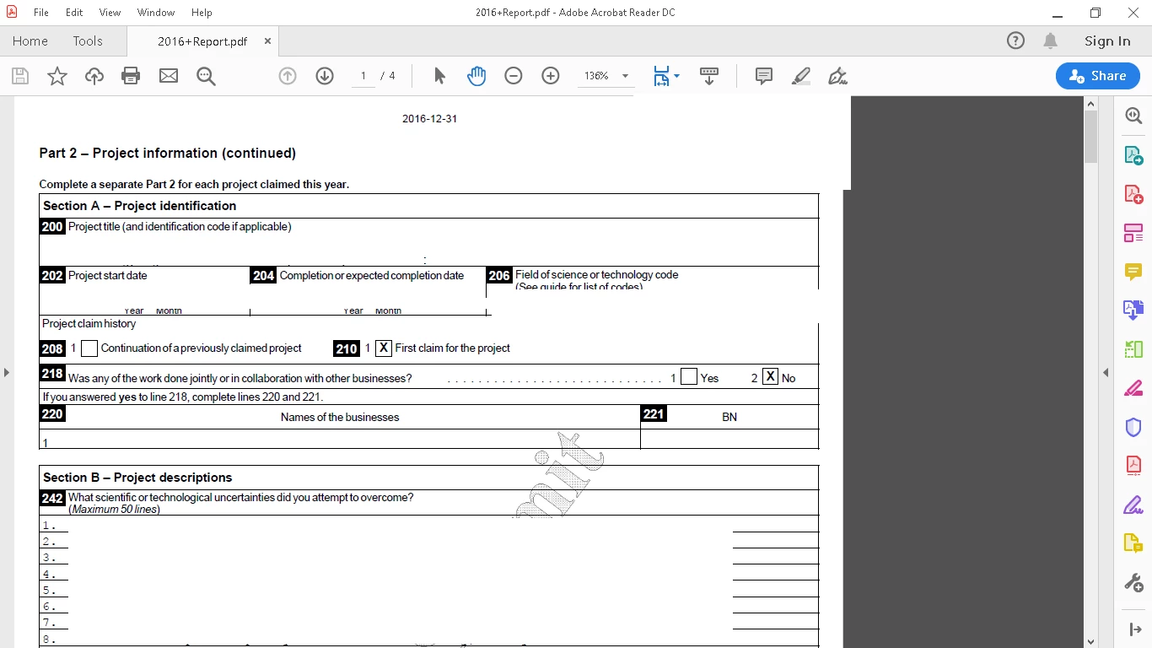
Task: Open Protect shield tool in sidebar
Action: pos(1133,427)
